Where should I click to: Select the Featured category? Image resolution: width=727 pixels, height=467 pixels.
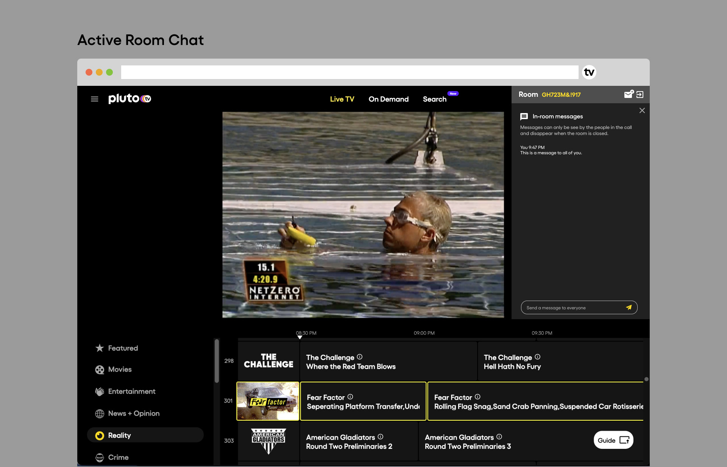coord(123,348)
